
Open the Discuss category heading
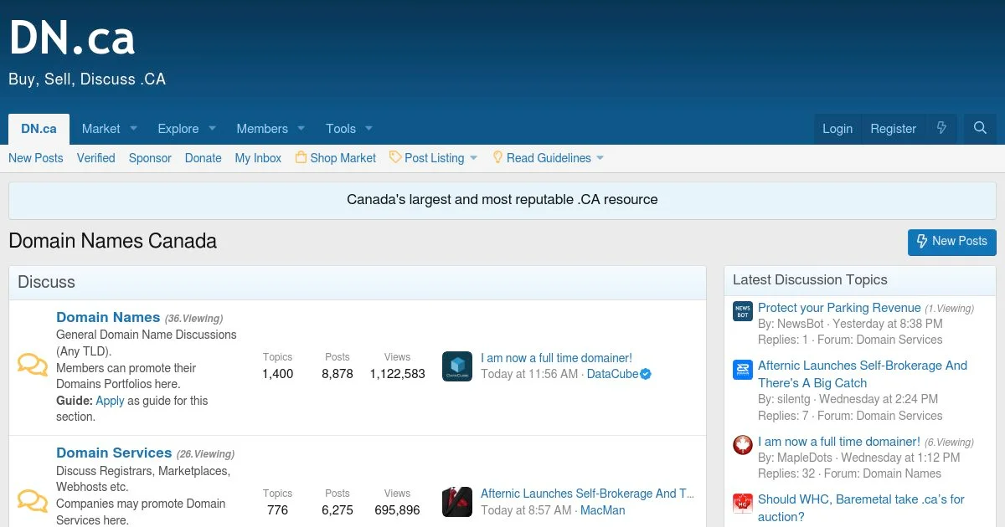[x=47, y=282]
